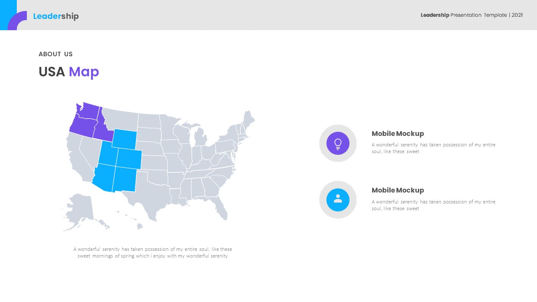Screen dimensions: 537x302
Task: Click the Leadership logo arc icon
Action: pyautogui.click(x=16, y=20)
